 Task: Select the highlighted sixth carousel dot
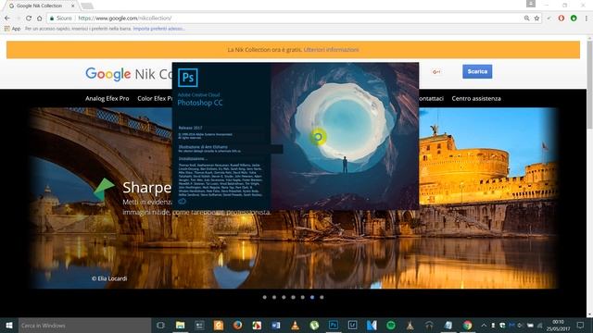click(312, 297)
